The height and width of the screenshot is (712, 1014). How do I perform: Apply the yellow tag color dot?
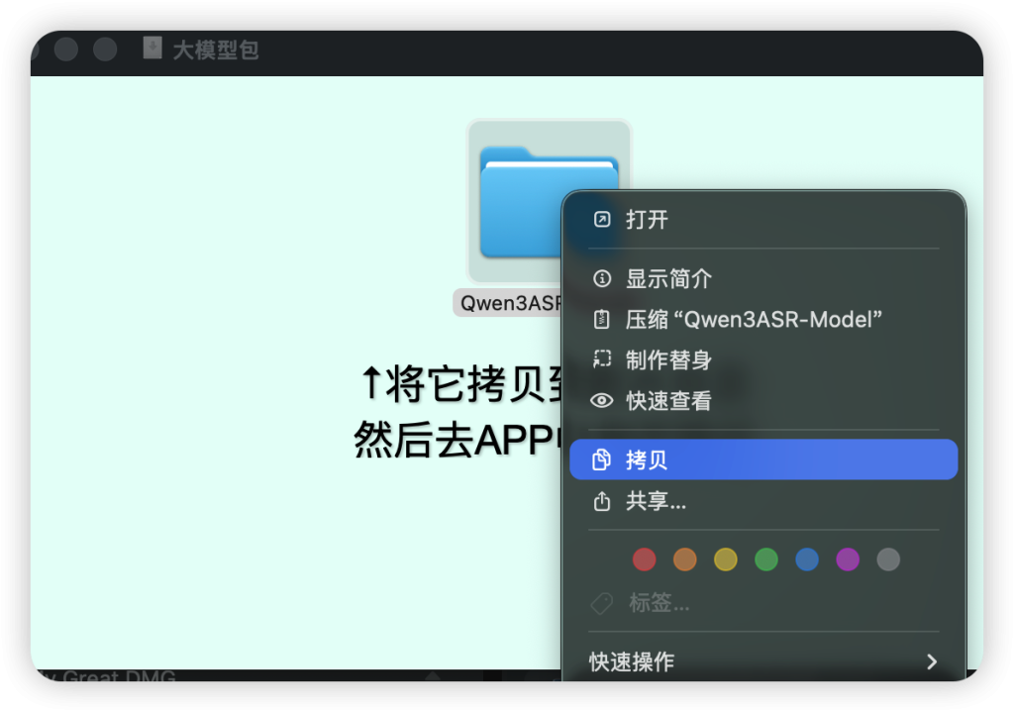tap(726, 559)
